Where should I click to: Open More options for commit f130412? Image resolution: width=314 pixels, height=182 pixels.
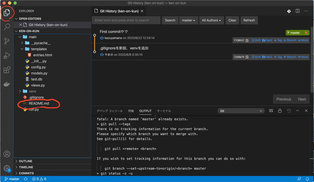303,40
